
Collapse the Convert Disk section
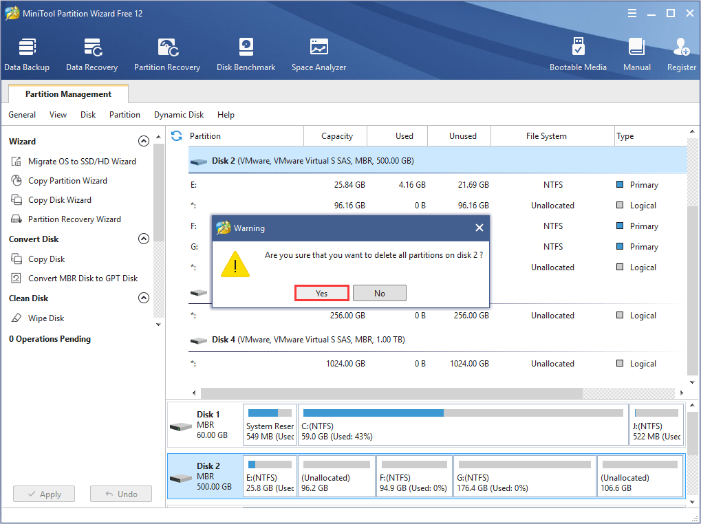coord(144,239)
